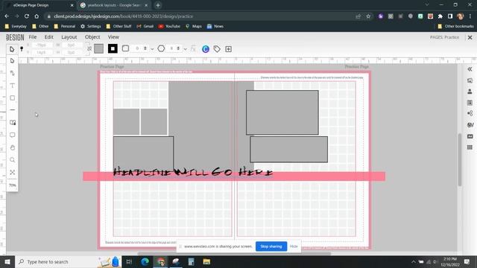This screenshot has height=268, width=477.
Task: Open the File menu
Action: (33, 37)
